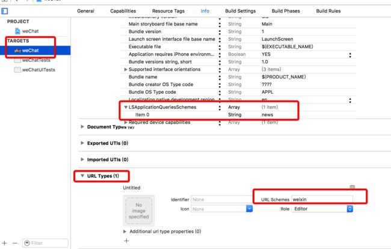
Task: Open the Role Editor dropdown
Action: [322, 209]
